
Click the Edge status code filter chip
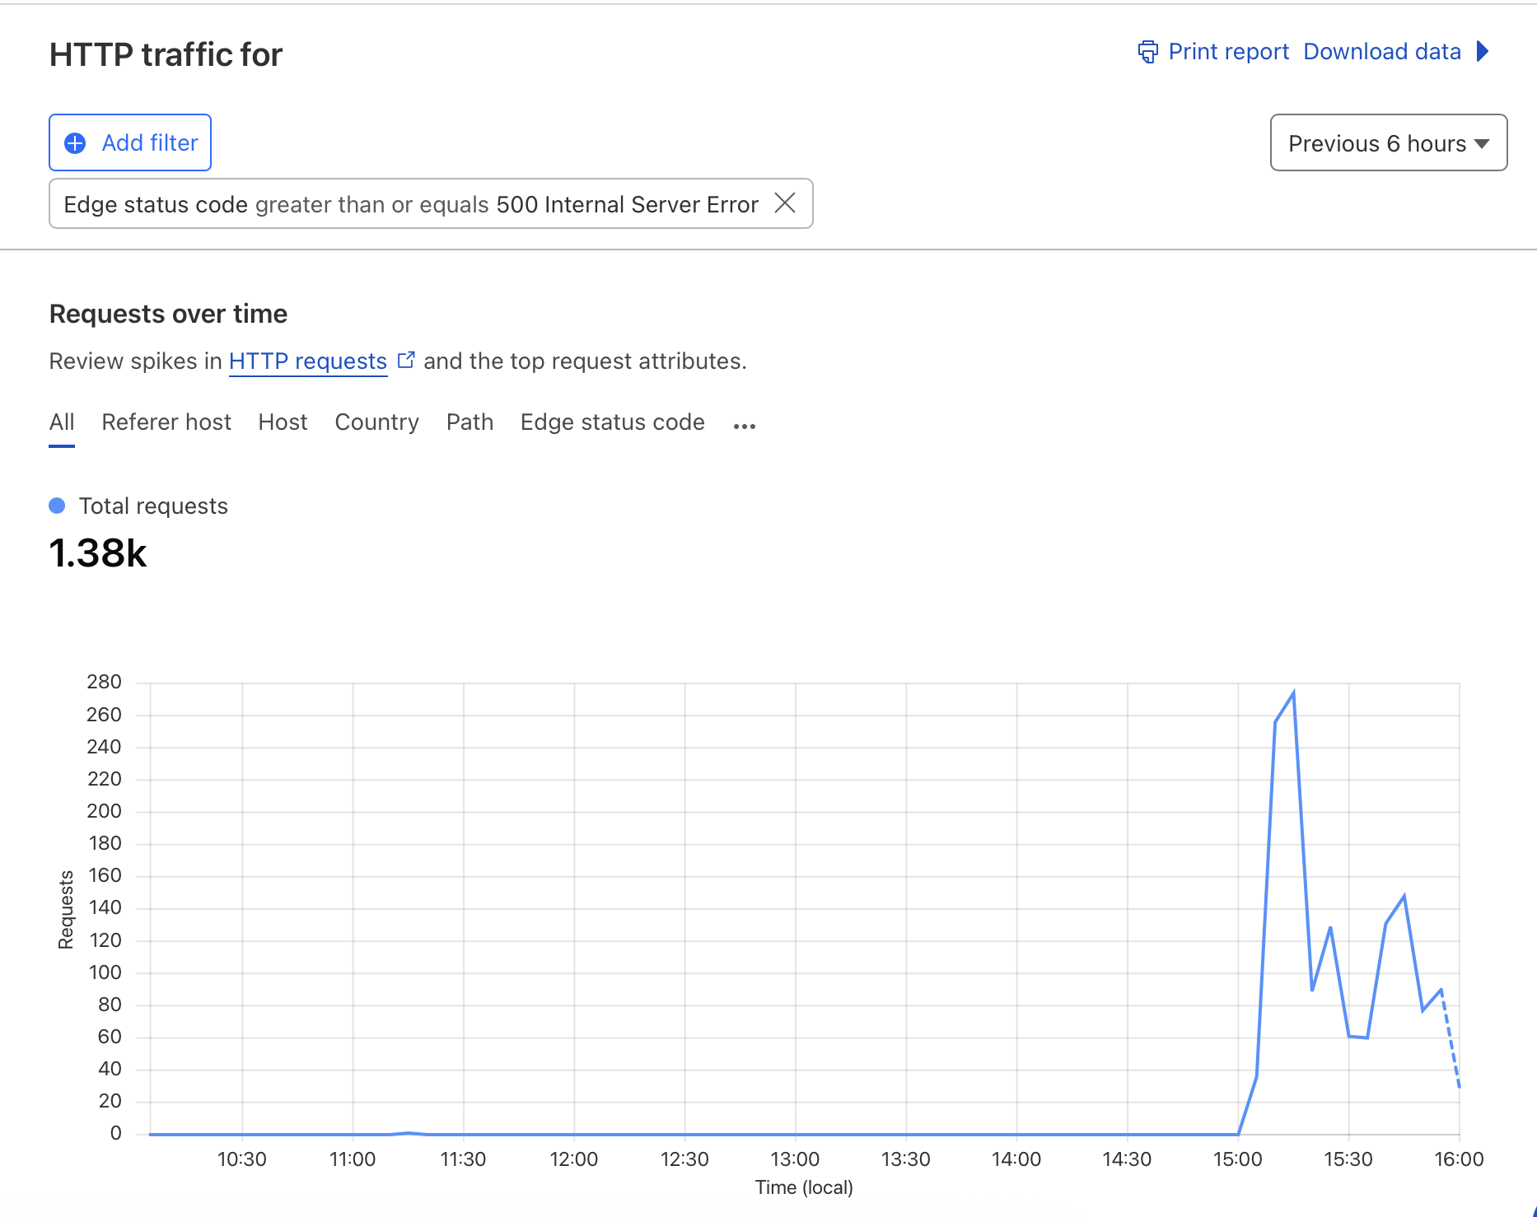(x=410, y=204)
